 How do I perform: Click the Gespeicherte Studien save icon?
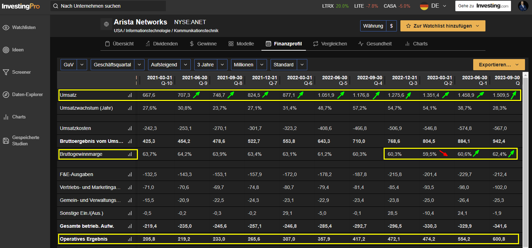6,141
